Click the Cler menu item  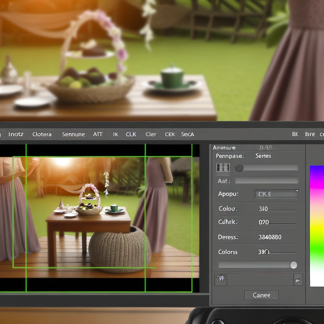[x=151, y=134]
